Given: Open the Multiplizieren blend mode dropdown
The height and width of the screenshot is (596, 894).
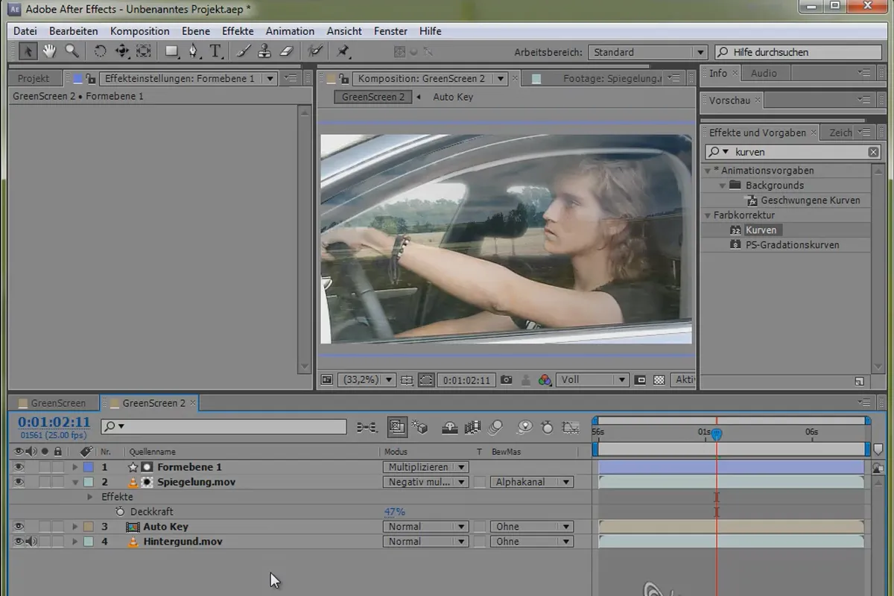Looking at the screenshot, I should pos(425,467).
